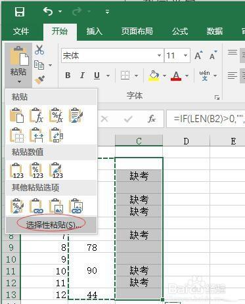
Task: Switch to the 插入 ribbon tab
Action: coord(94,32)
